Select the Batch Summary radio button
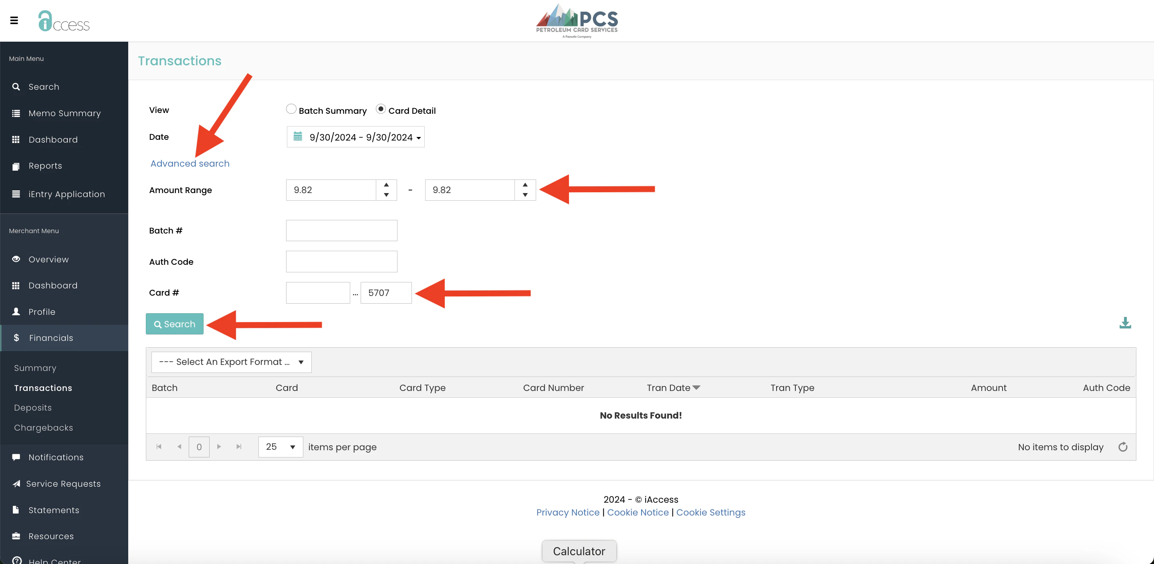The image size is (1154, 564). pyautogui.click(x=291, y=109)
